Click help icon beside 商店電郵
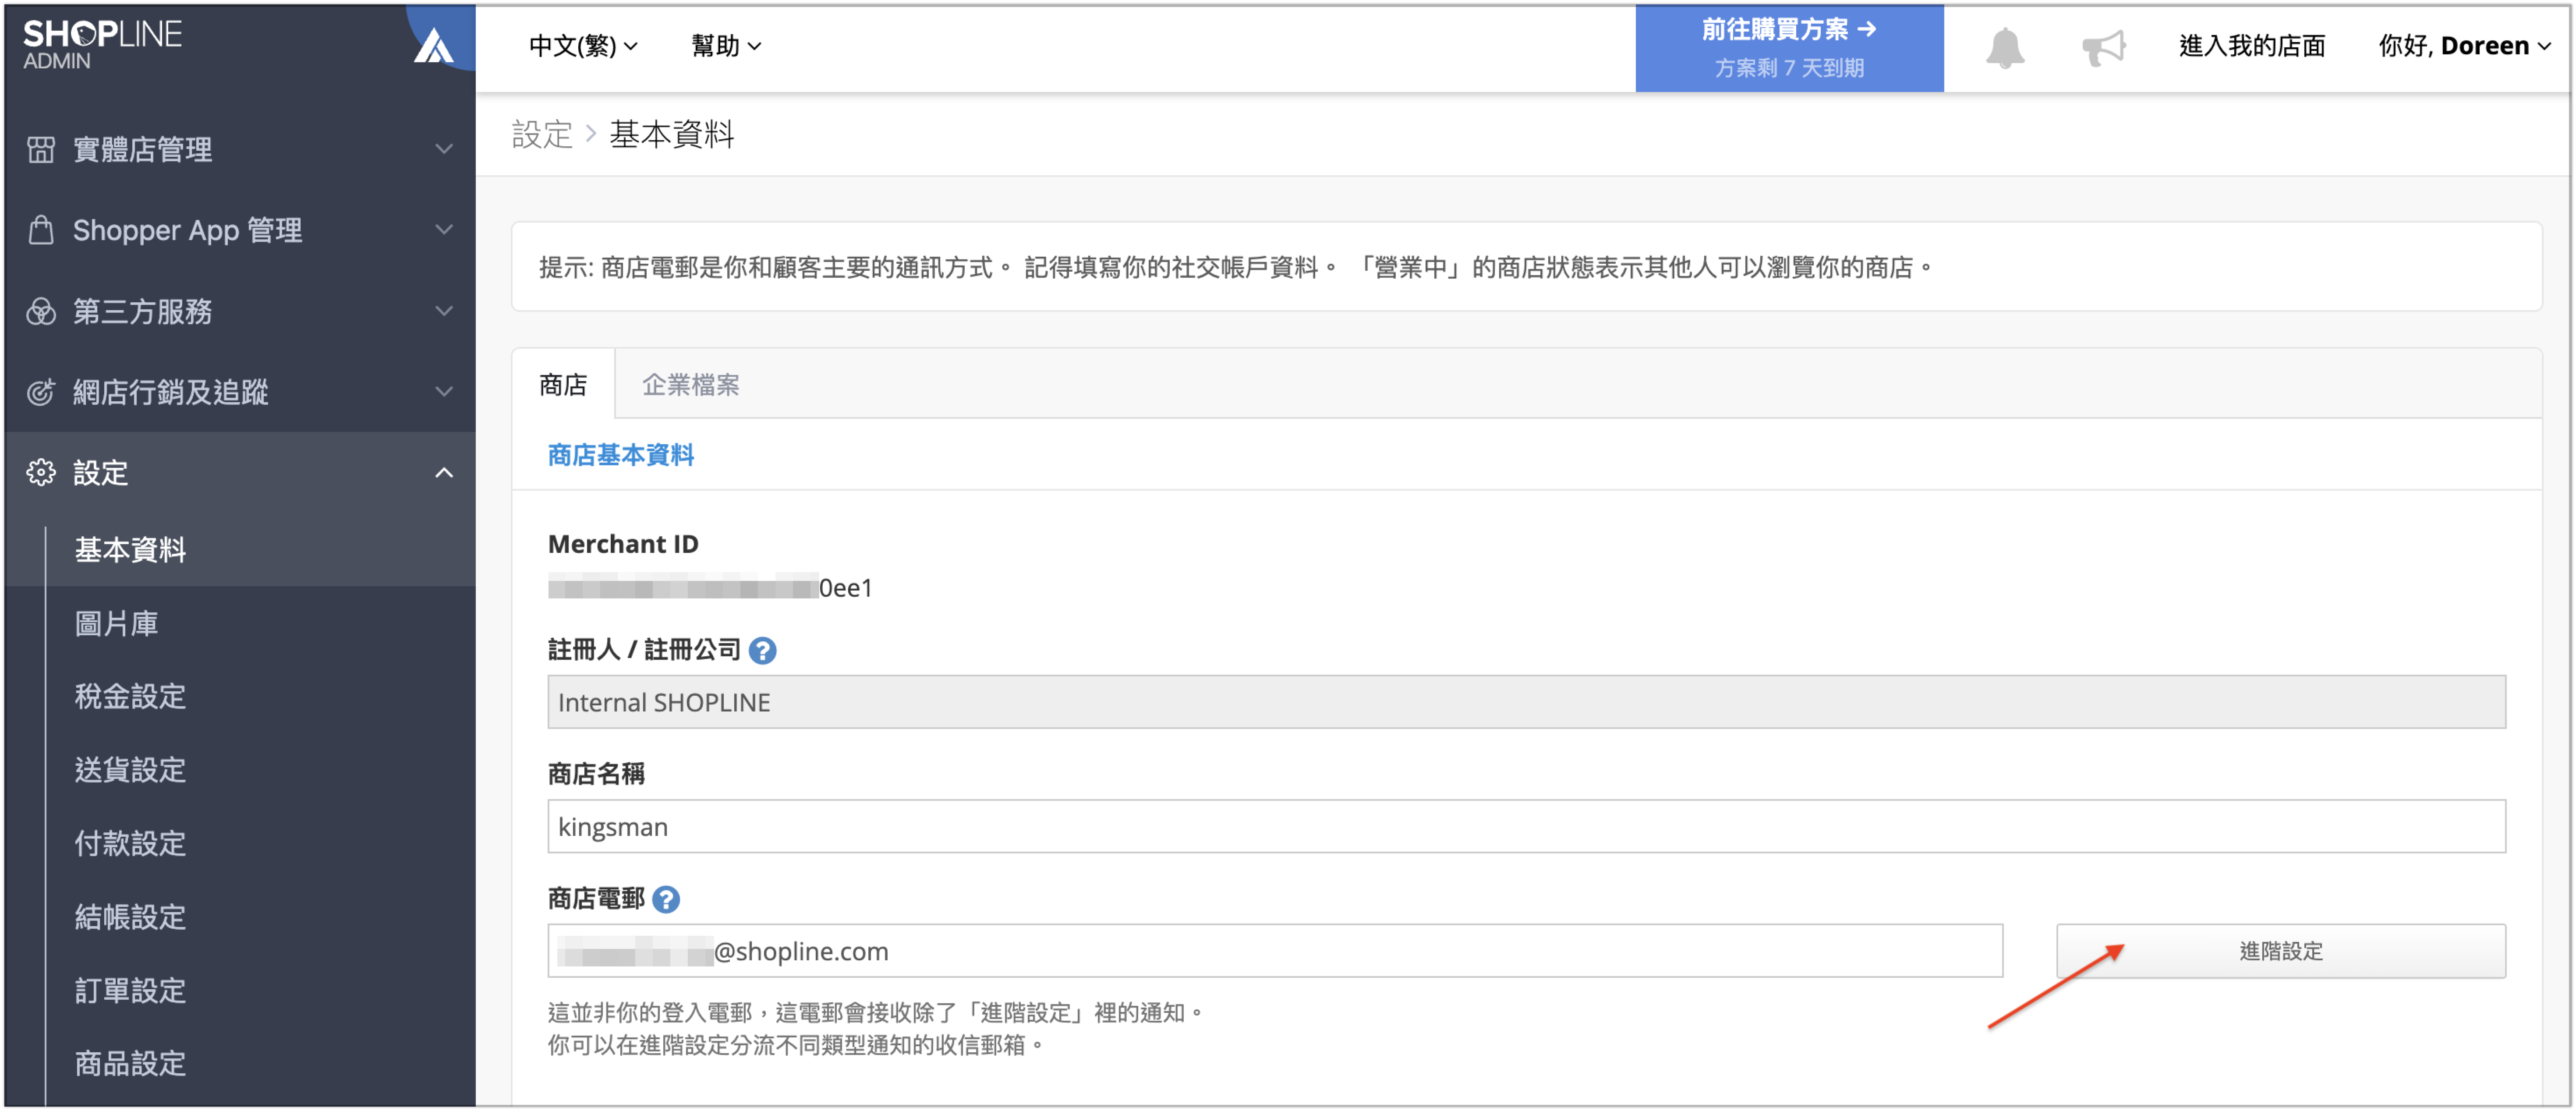Viewport: 2576px width, 1111px height. pyautogui.click(x=666, y=900)
